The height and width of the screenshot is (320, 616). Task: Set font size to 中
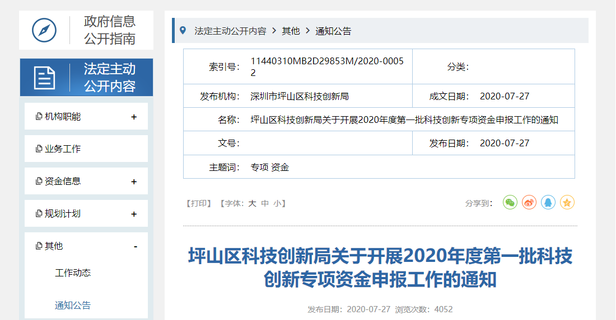click(265, 203)
